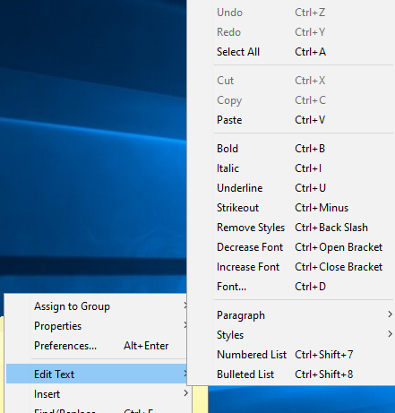Open the Font... dialog entry

pos(290,287)
